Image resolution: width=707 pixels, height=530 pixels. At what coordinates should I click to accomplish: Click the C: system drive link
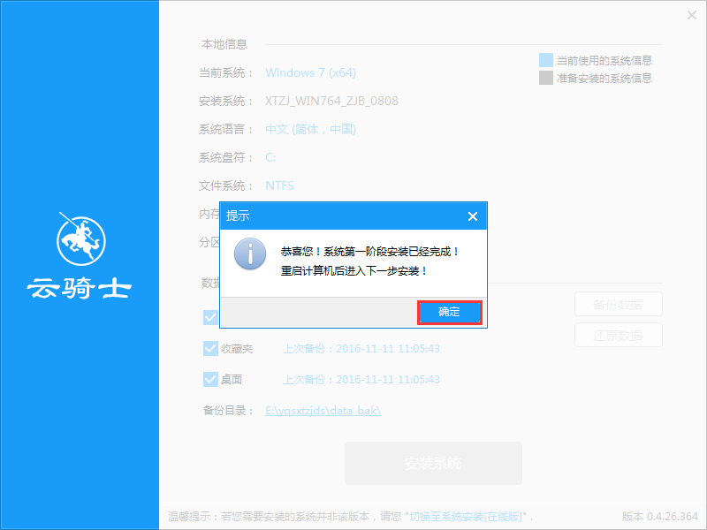point(271,157)
